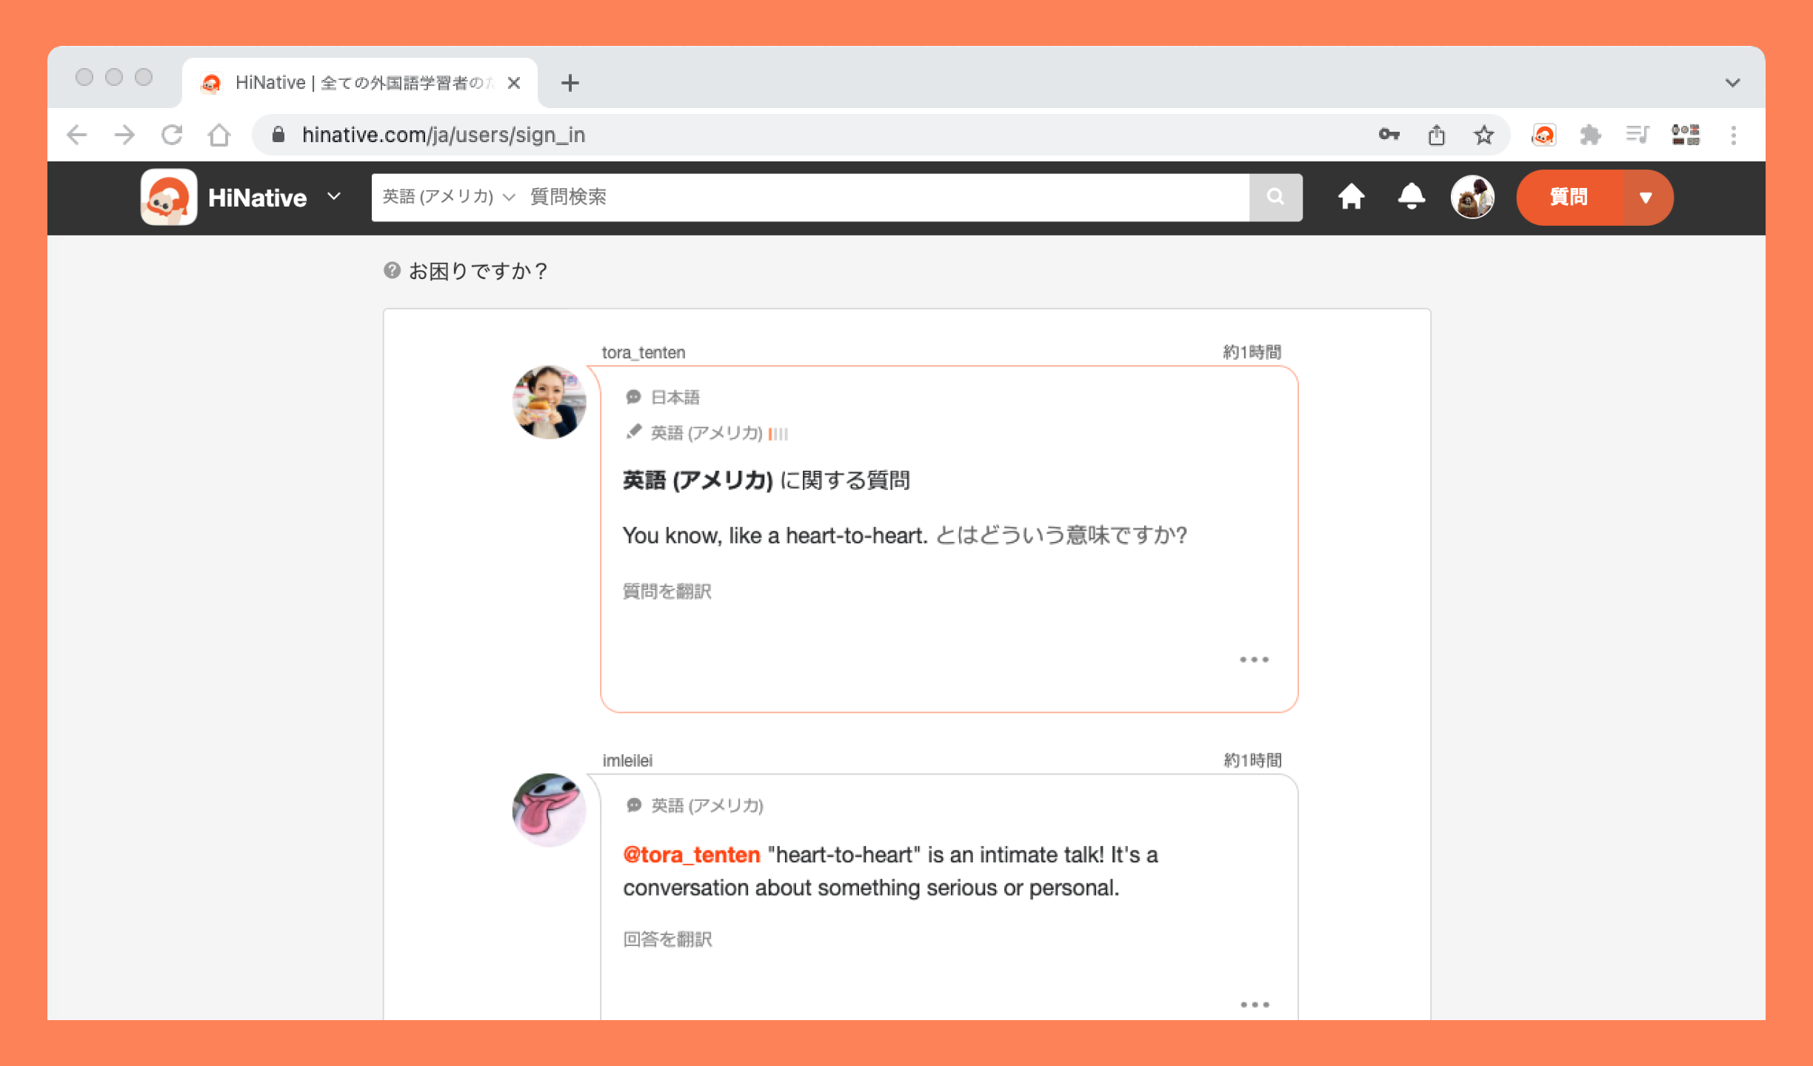
Task: Open the password key icon
Action: (1389, 135)
